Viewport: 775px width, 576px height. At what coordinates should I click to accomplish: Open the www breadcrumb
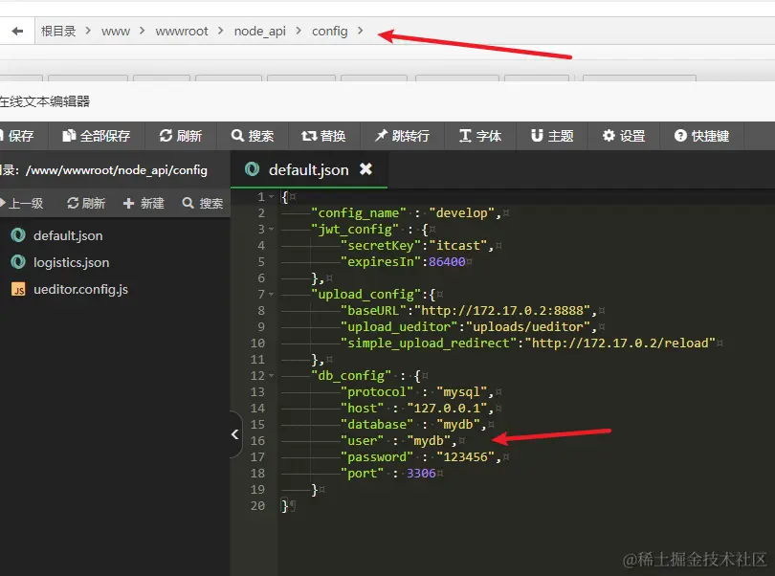(116, 32)
